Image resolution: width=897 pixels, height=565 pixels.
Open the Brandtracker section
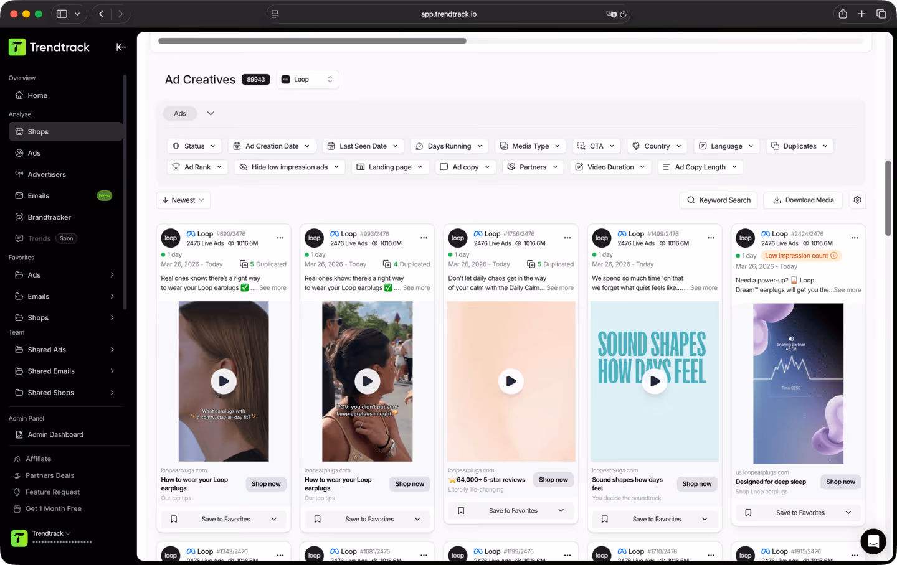(x=48, y=217)
